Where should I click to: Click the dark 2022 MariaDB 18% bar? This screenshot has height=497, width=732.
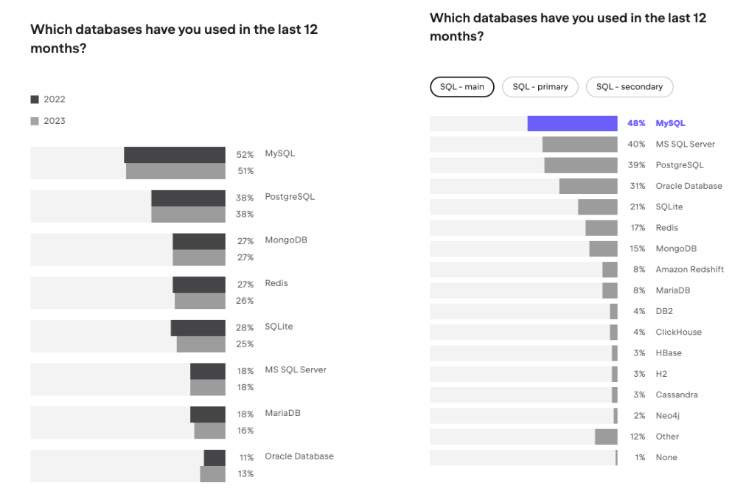tap(207, 414)
